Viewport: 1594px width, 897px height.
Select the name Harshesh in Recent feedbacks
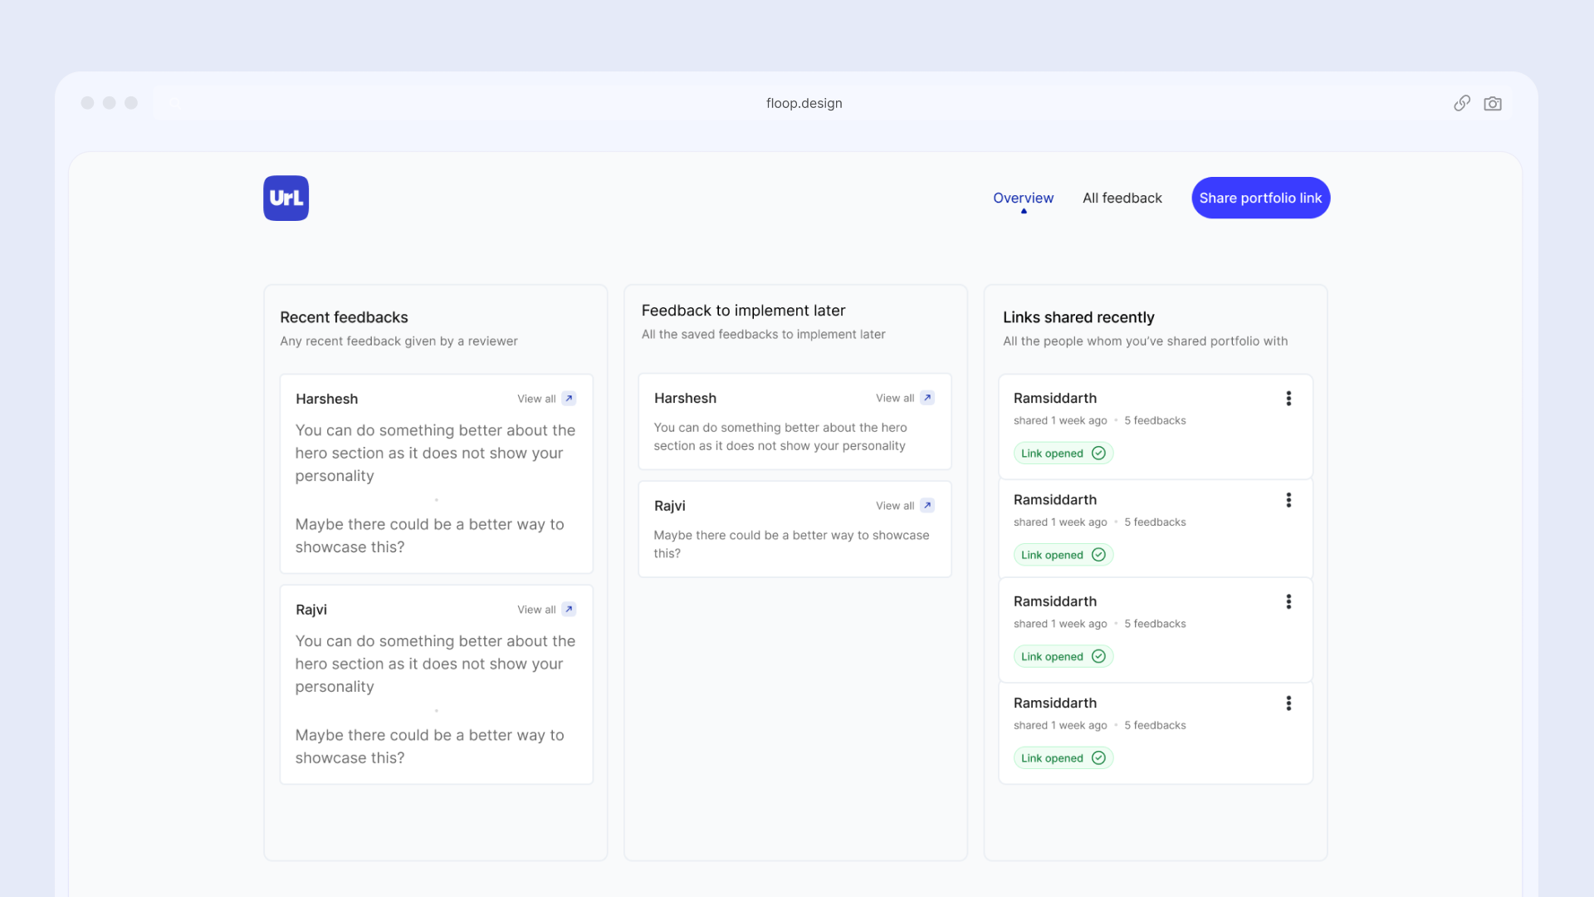pyautogui.click(x=326, y=399)
